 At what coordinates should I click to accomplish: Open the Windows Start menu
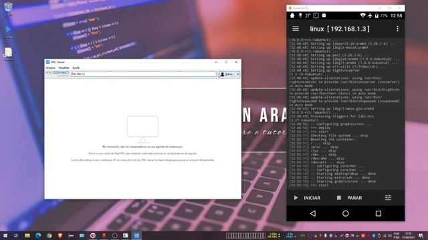click(5, 235)
